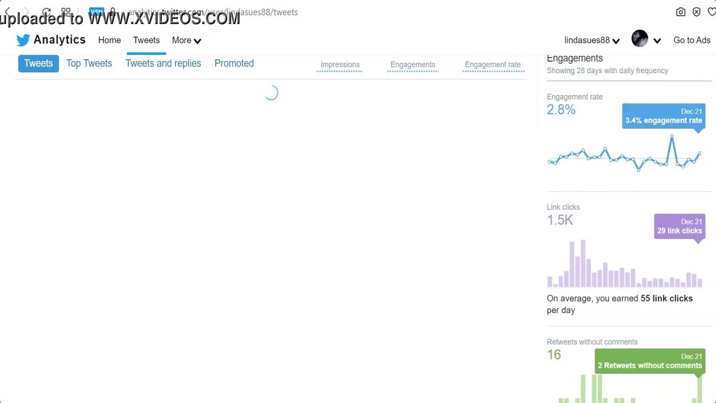This screenshot has width=716, height=403.
Task: Open the Home menu item
Action: click(x=109, y=40)
